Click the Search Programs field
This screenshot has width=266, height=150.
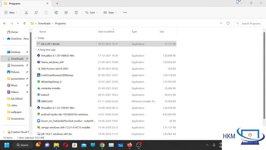click(249, 23)
